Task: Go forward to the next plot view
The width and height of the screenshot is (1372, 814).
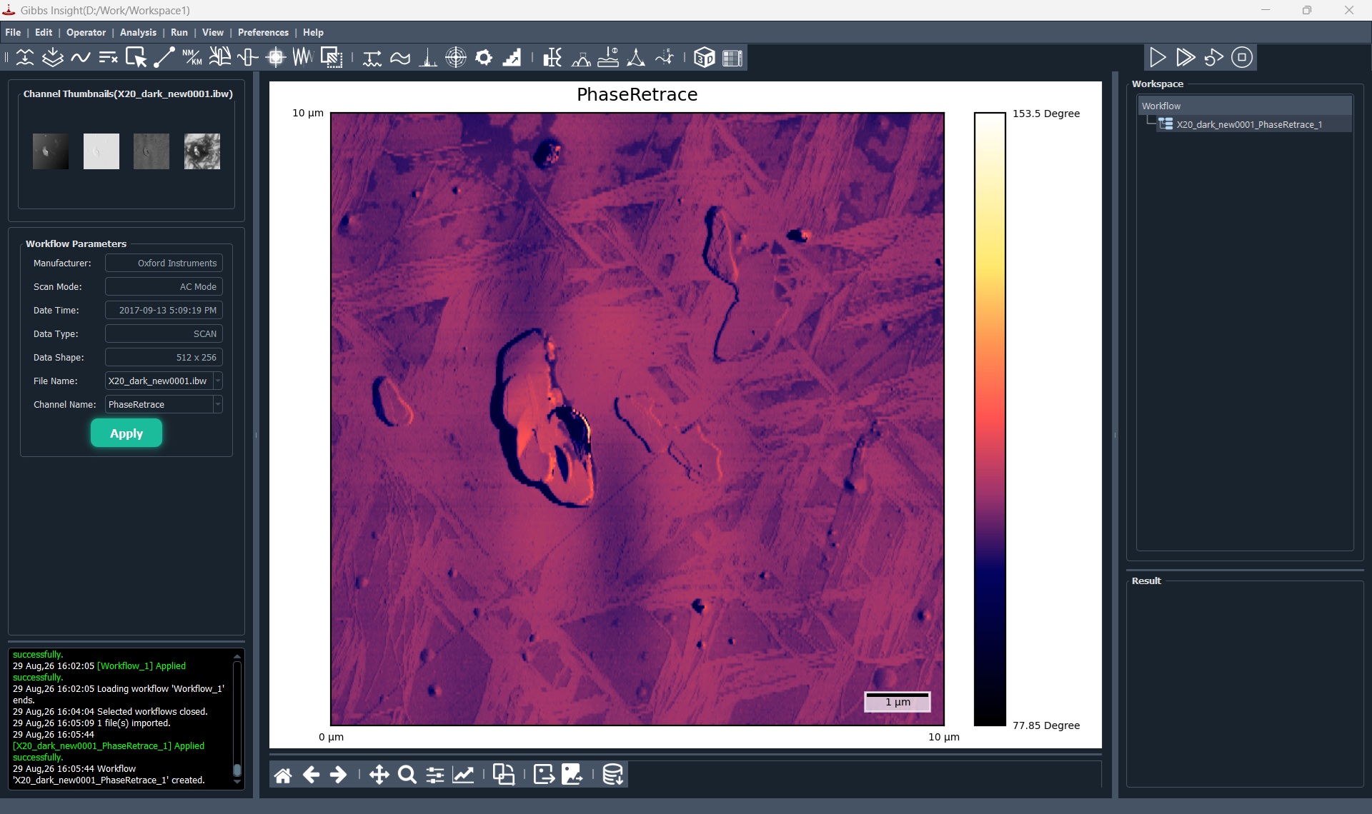Action: tap(339, 775)
